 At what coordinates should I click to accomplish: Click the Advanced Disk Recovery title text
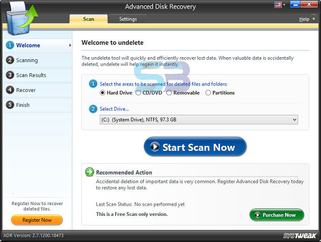(x=160, y=6)
